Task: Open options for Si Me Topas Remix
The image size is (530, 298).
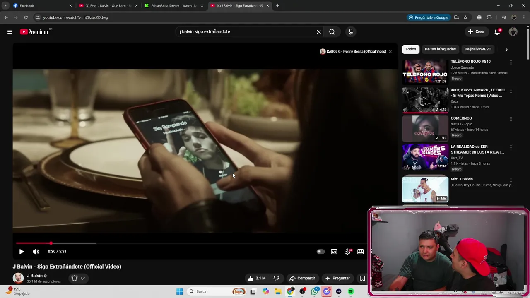Action: (x=511, y=91)
